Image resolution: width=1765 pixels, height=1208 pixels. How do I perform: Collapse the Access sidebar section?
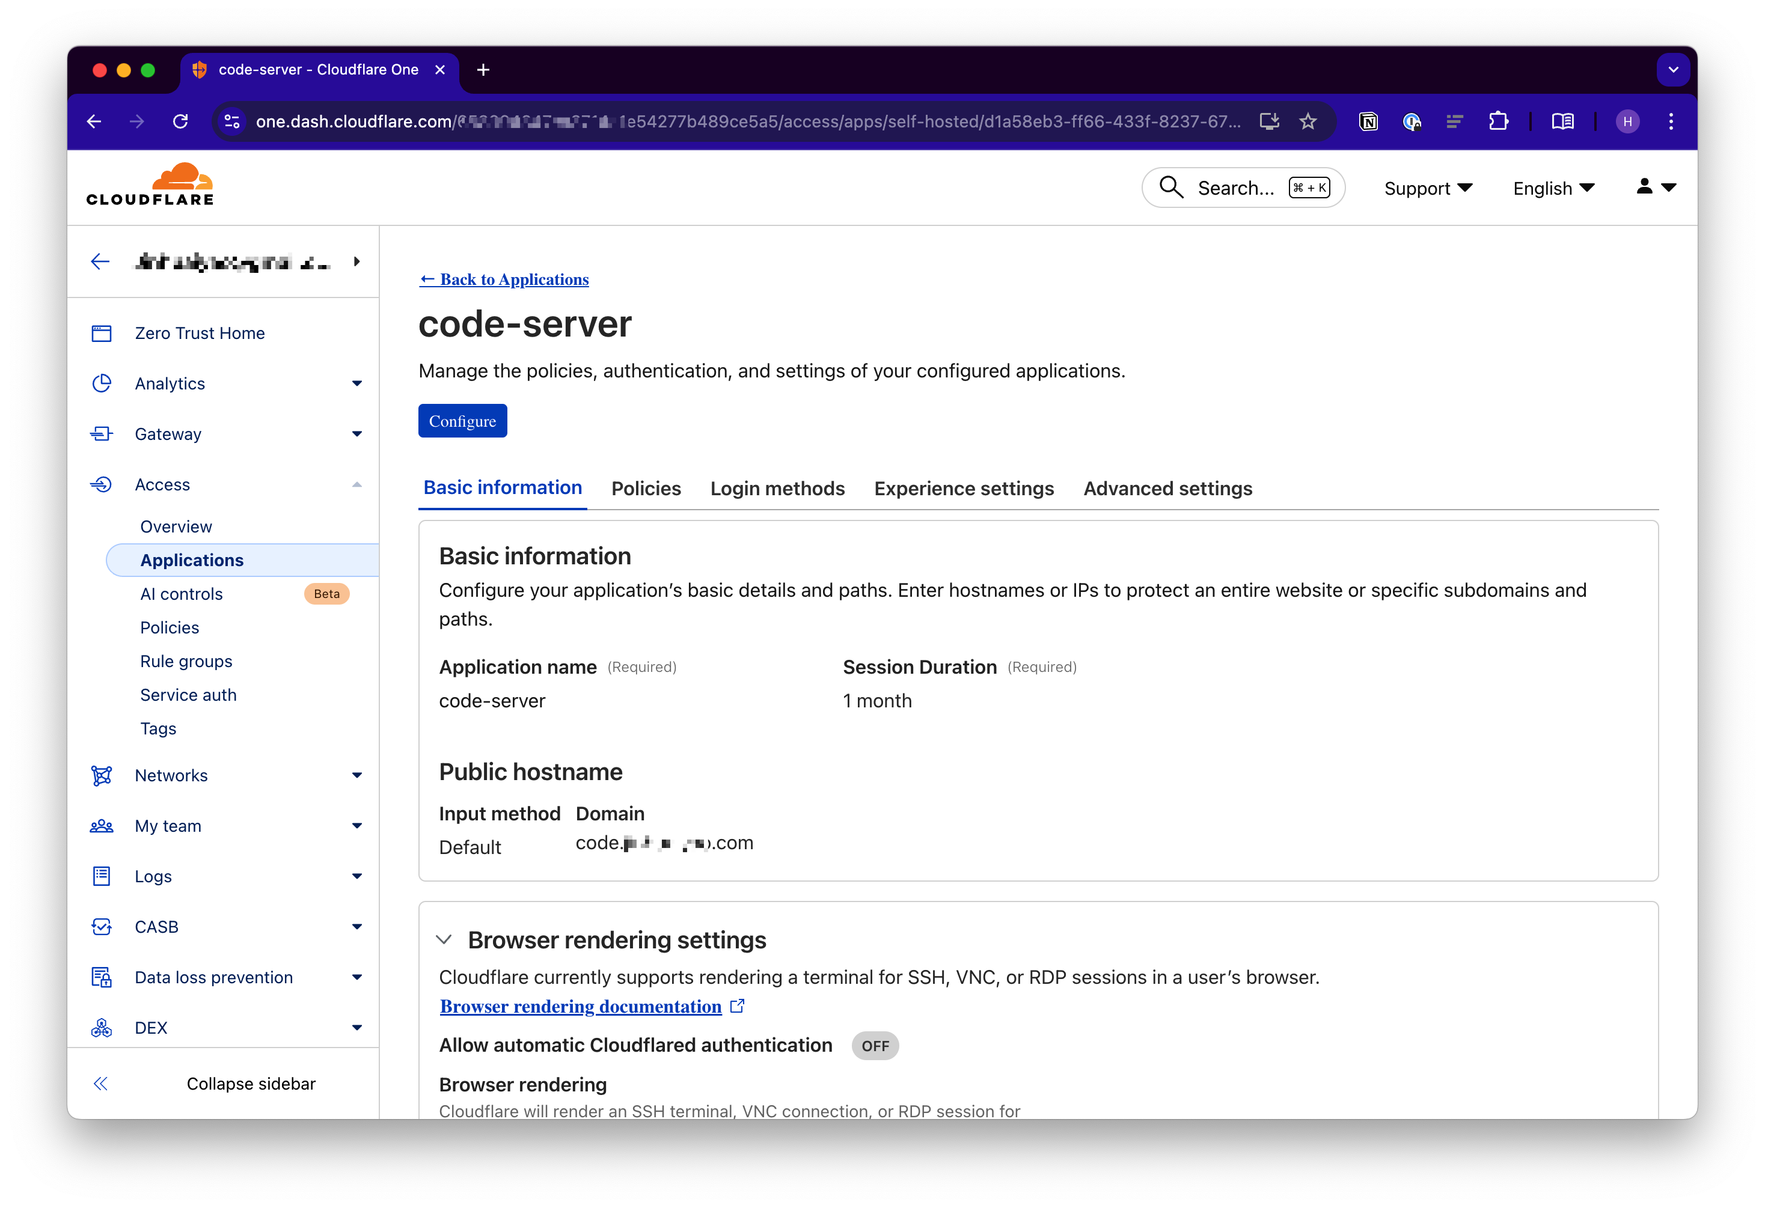tap(357, 484)
